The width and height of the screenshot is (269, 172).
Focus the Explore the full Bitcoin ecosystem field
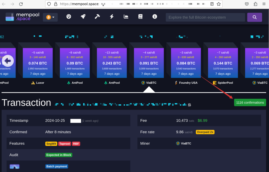205,17
